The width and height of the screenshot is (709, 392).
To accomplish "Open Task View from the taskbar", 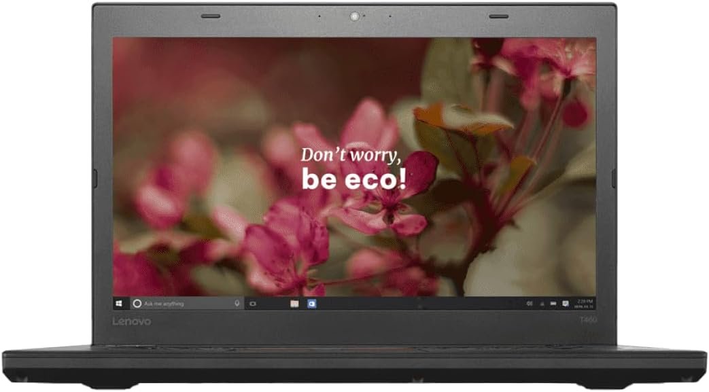I will point(252,303).
